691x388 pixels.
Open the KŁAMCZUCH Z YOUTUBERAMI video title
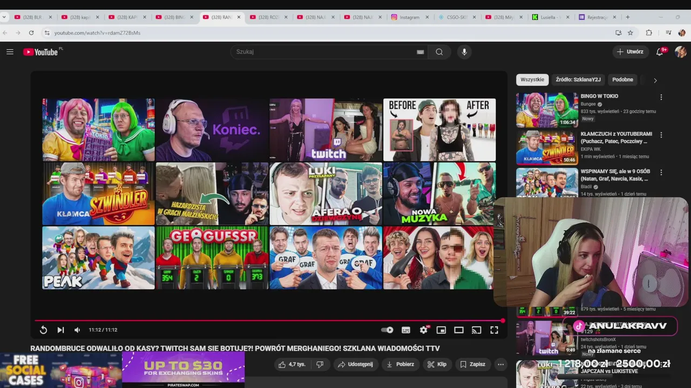click(x=617, y=137)
